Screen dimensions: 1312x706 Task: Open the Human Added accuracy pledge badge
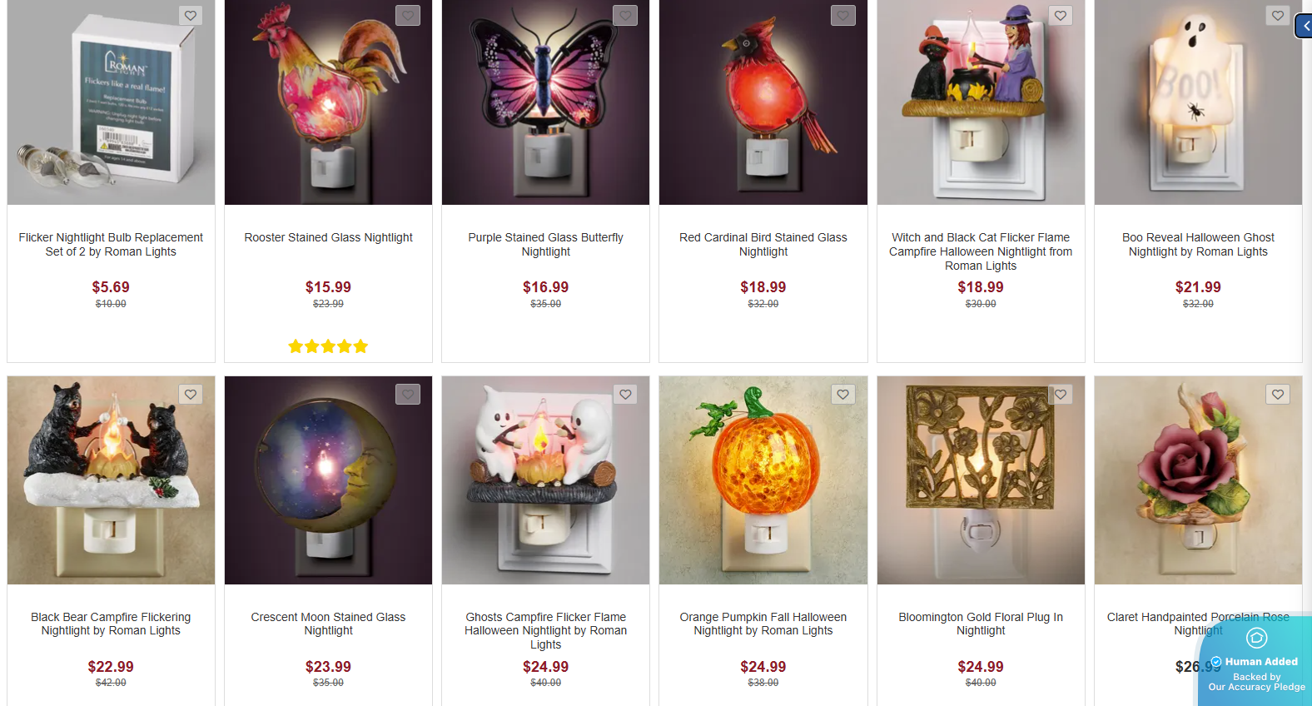click(x=1256, y=664)
